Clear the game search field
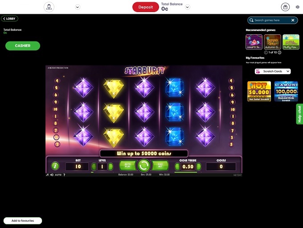This screenshot has height=228, width=303. (293, 20)
